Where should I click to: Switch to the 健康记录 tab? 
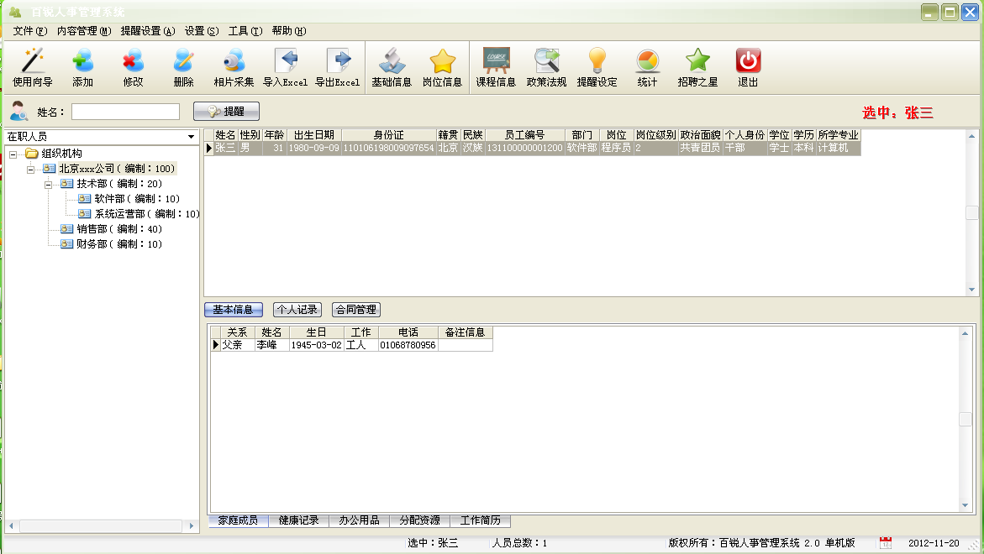pos(298,520)
